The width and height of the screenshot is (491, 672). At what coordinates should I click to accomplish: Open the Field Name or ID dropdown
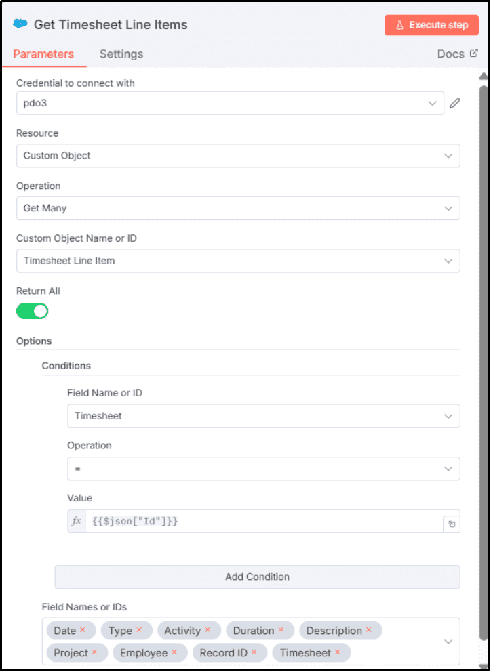pos(263,416)
